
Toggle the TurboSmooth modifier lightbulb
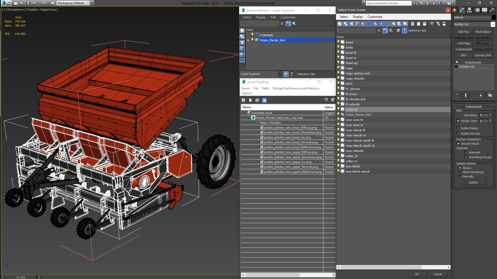[x=457, y=63]
